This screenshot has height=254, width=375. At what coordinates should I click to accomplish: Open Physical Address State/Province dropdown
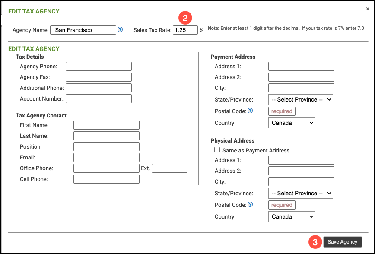301,193
